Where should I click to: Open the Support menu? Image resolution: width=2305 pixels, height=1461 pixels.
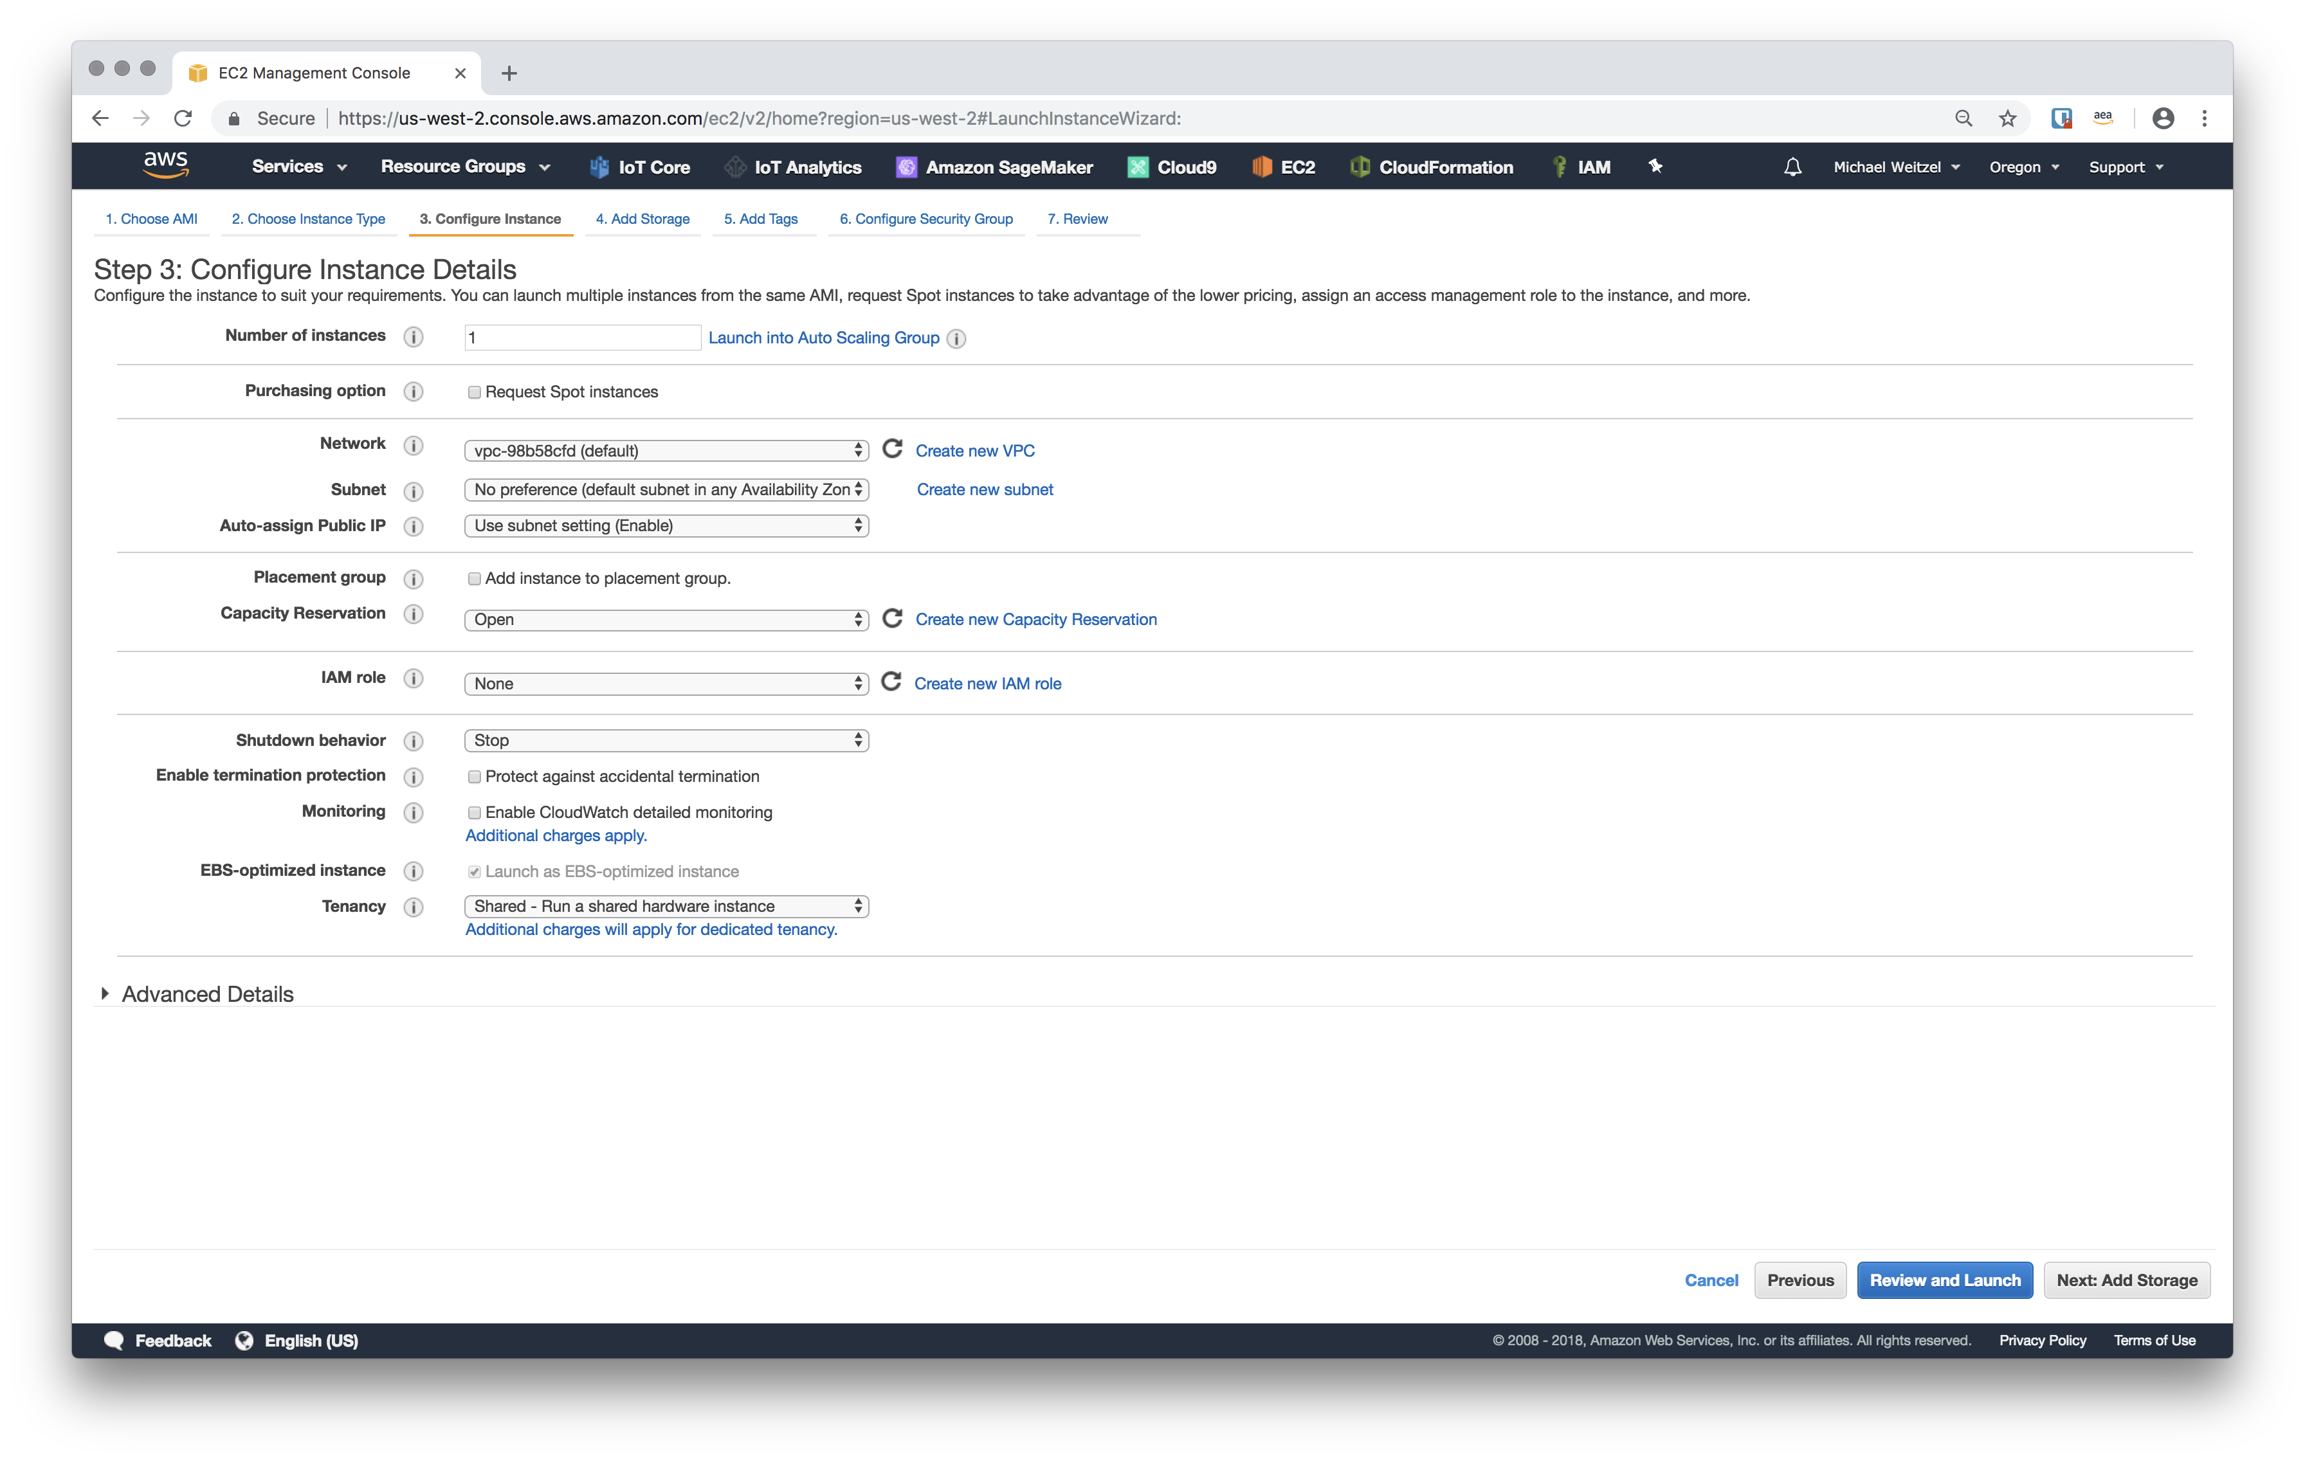pyautogui.click(x=2126, y=167)
